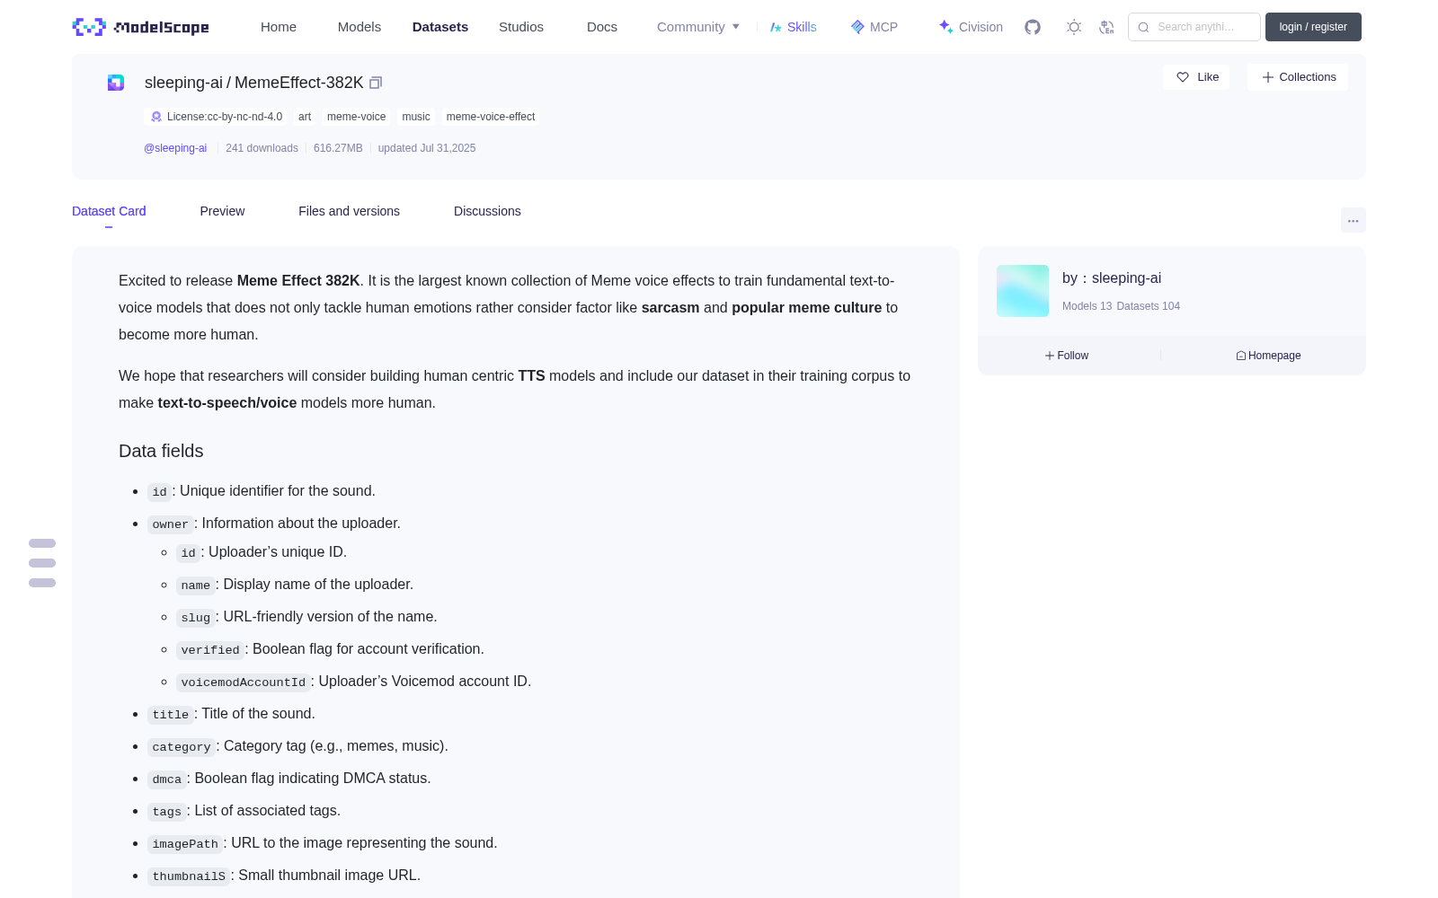Open the GitHub icon link

[x=1033, y=27]
